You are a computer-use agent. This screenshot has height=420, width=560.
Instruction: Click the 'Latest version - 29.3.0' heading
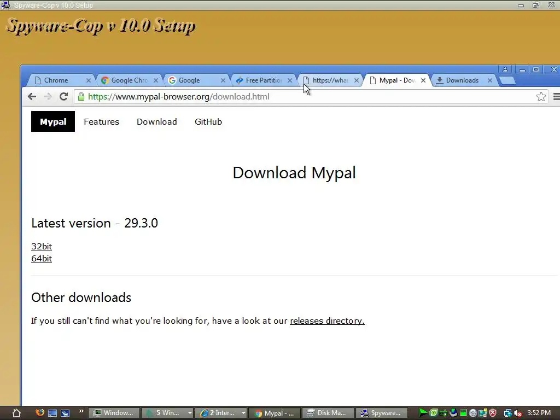coord(95,223)
